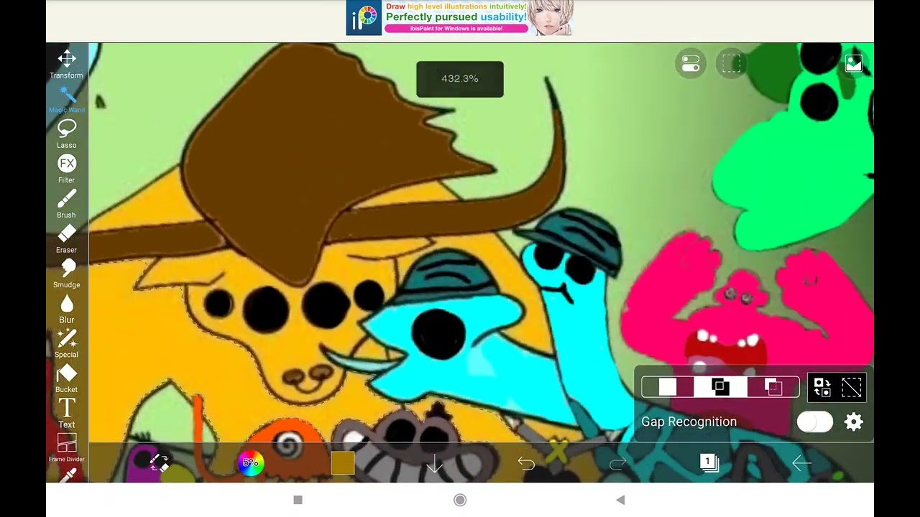The image size is (920, 517).
Task: Open the reference image icon at top right
Action: coord(853,64)
